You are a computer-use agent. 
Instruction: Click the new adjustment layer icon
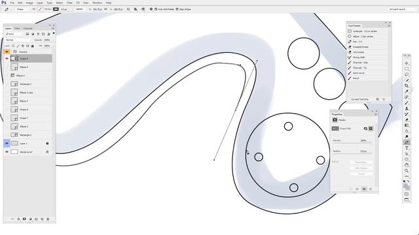30,219
